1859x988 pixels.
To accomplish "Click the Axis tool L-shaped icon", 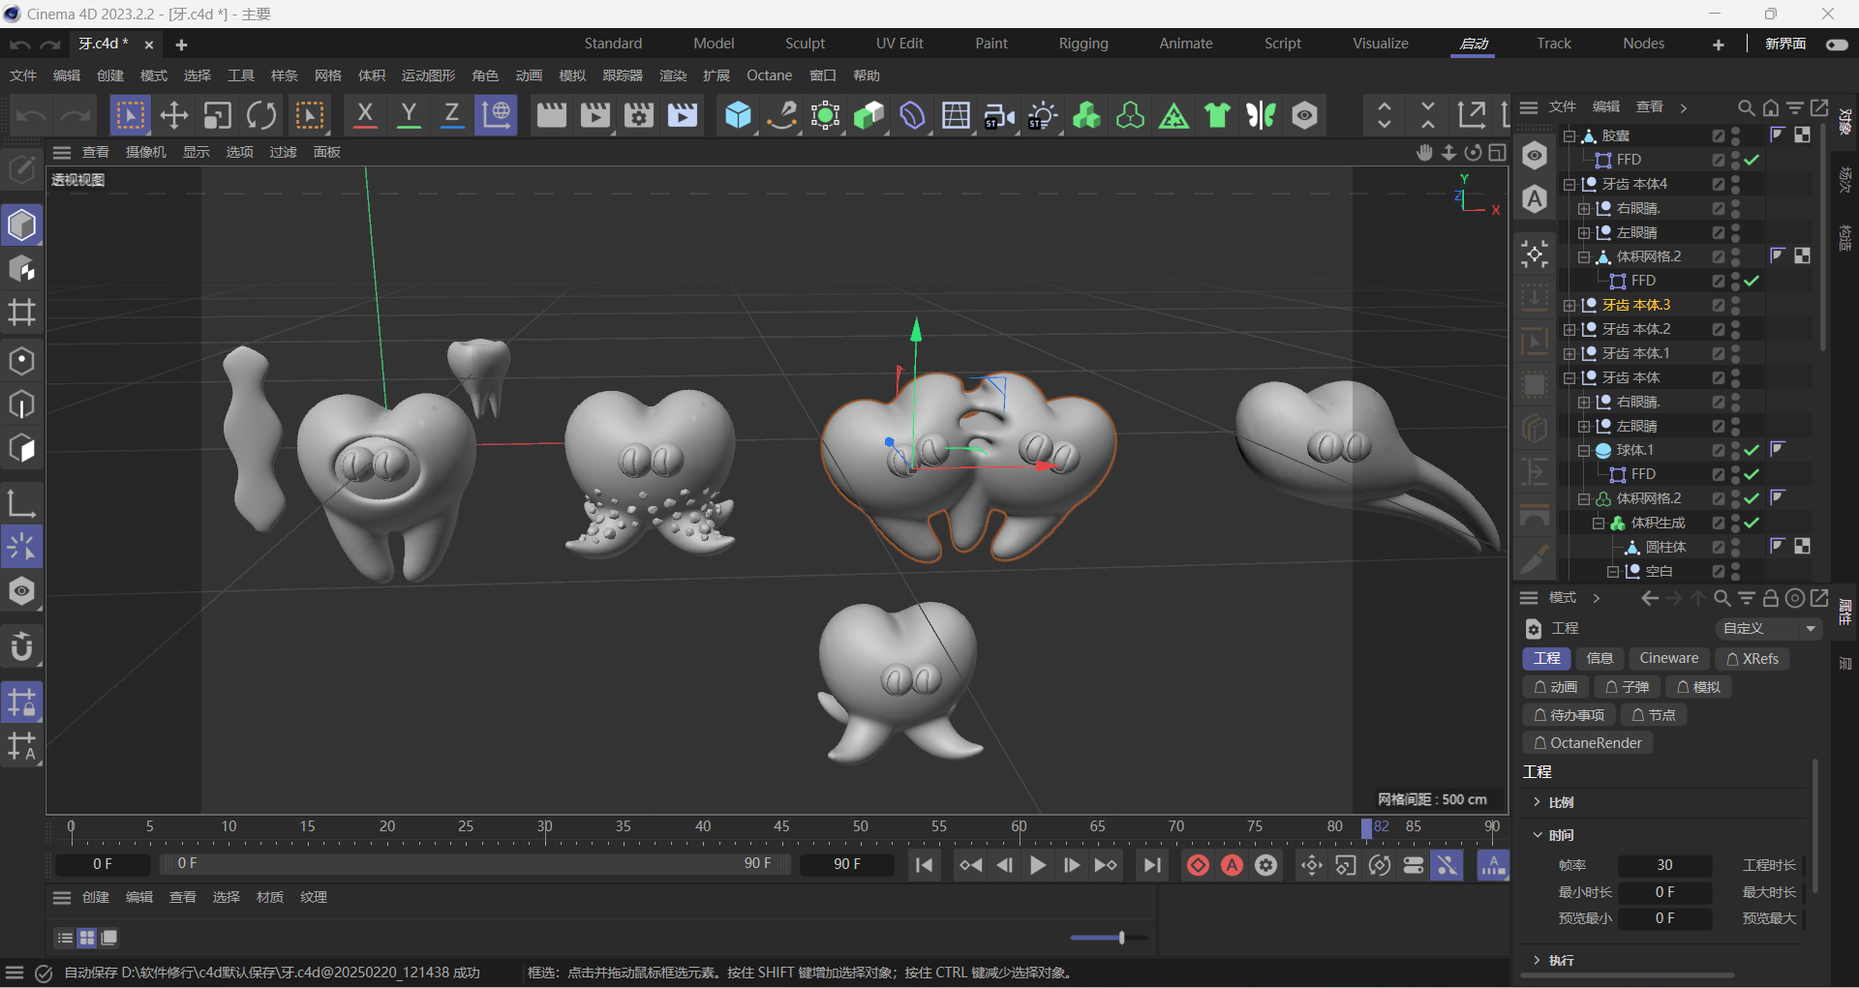I will click(21, 503).
